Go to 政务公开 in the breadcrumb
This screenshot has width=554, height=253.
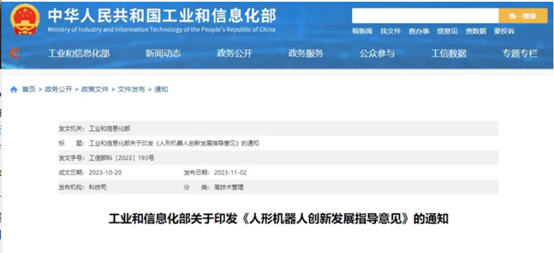click(59, 90)
